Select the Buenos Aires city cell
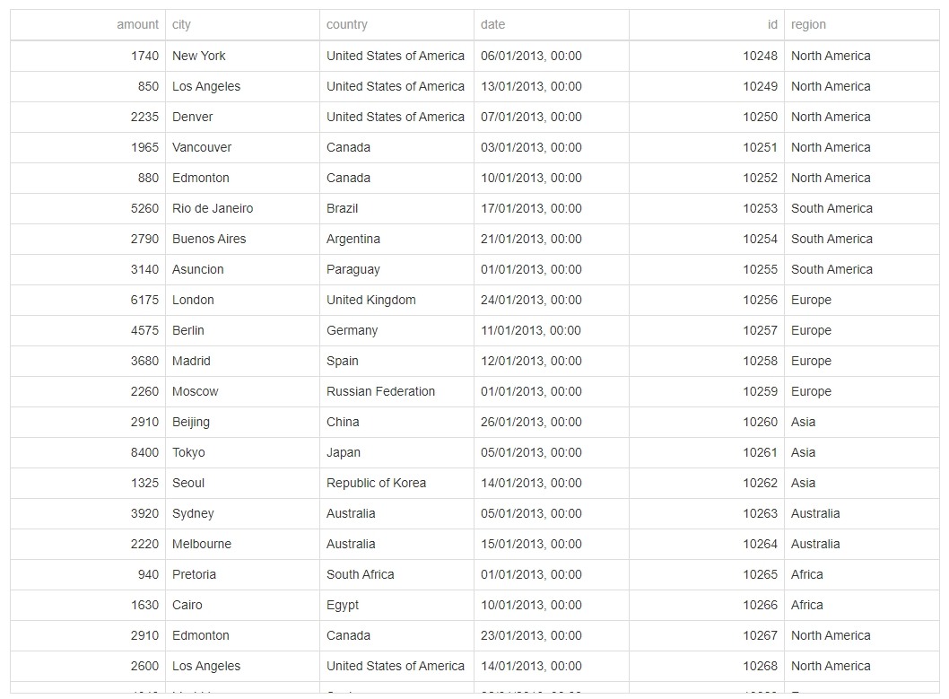 coord(209,239)
